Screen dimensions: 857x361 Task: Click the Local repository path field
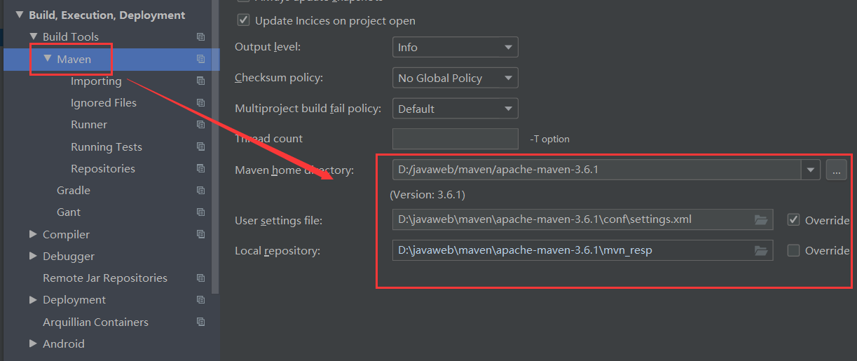coord(582,250)
